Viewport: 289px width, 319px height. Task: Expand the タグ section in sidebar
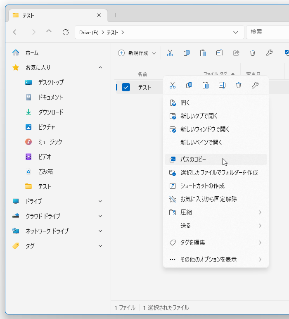coord(100,246)
